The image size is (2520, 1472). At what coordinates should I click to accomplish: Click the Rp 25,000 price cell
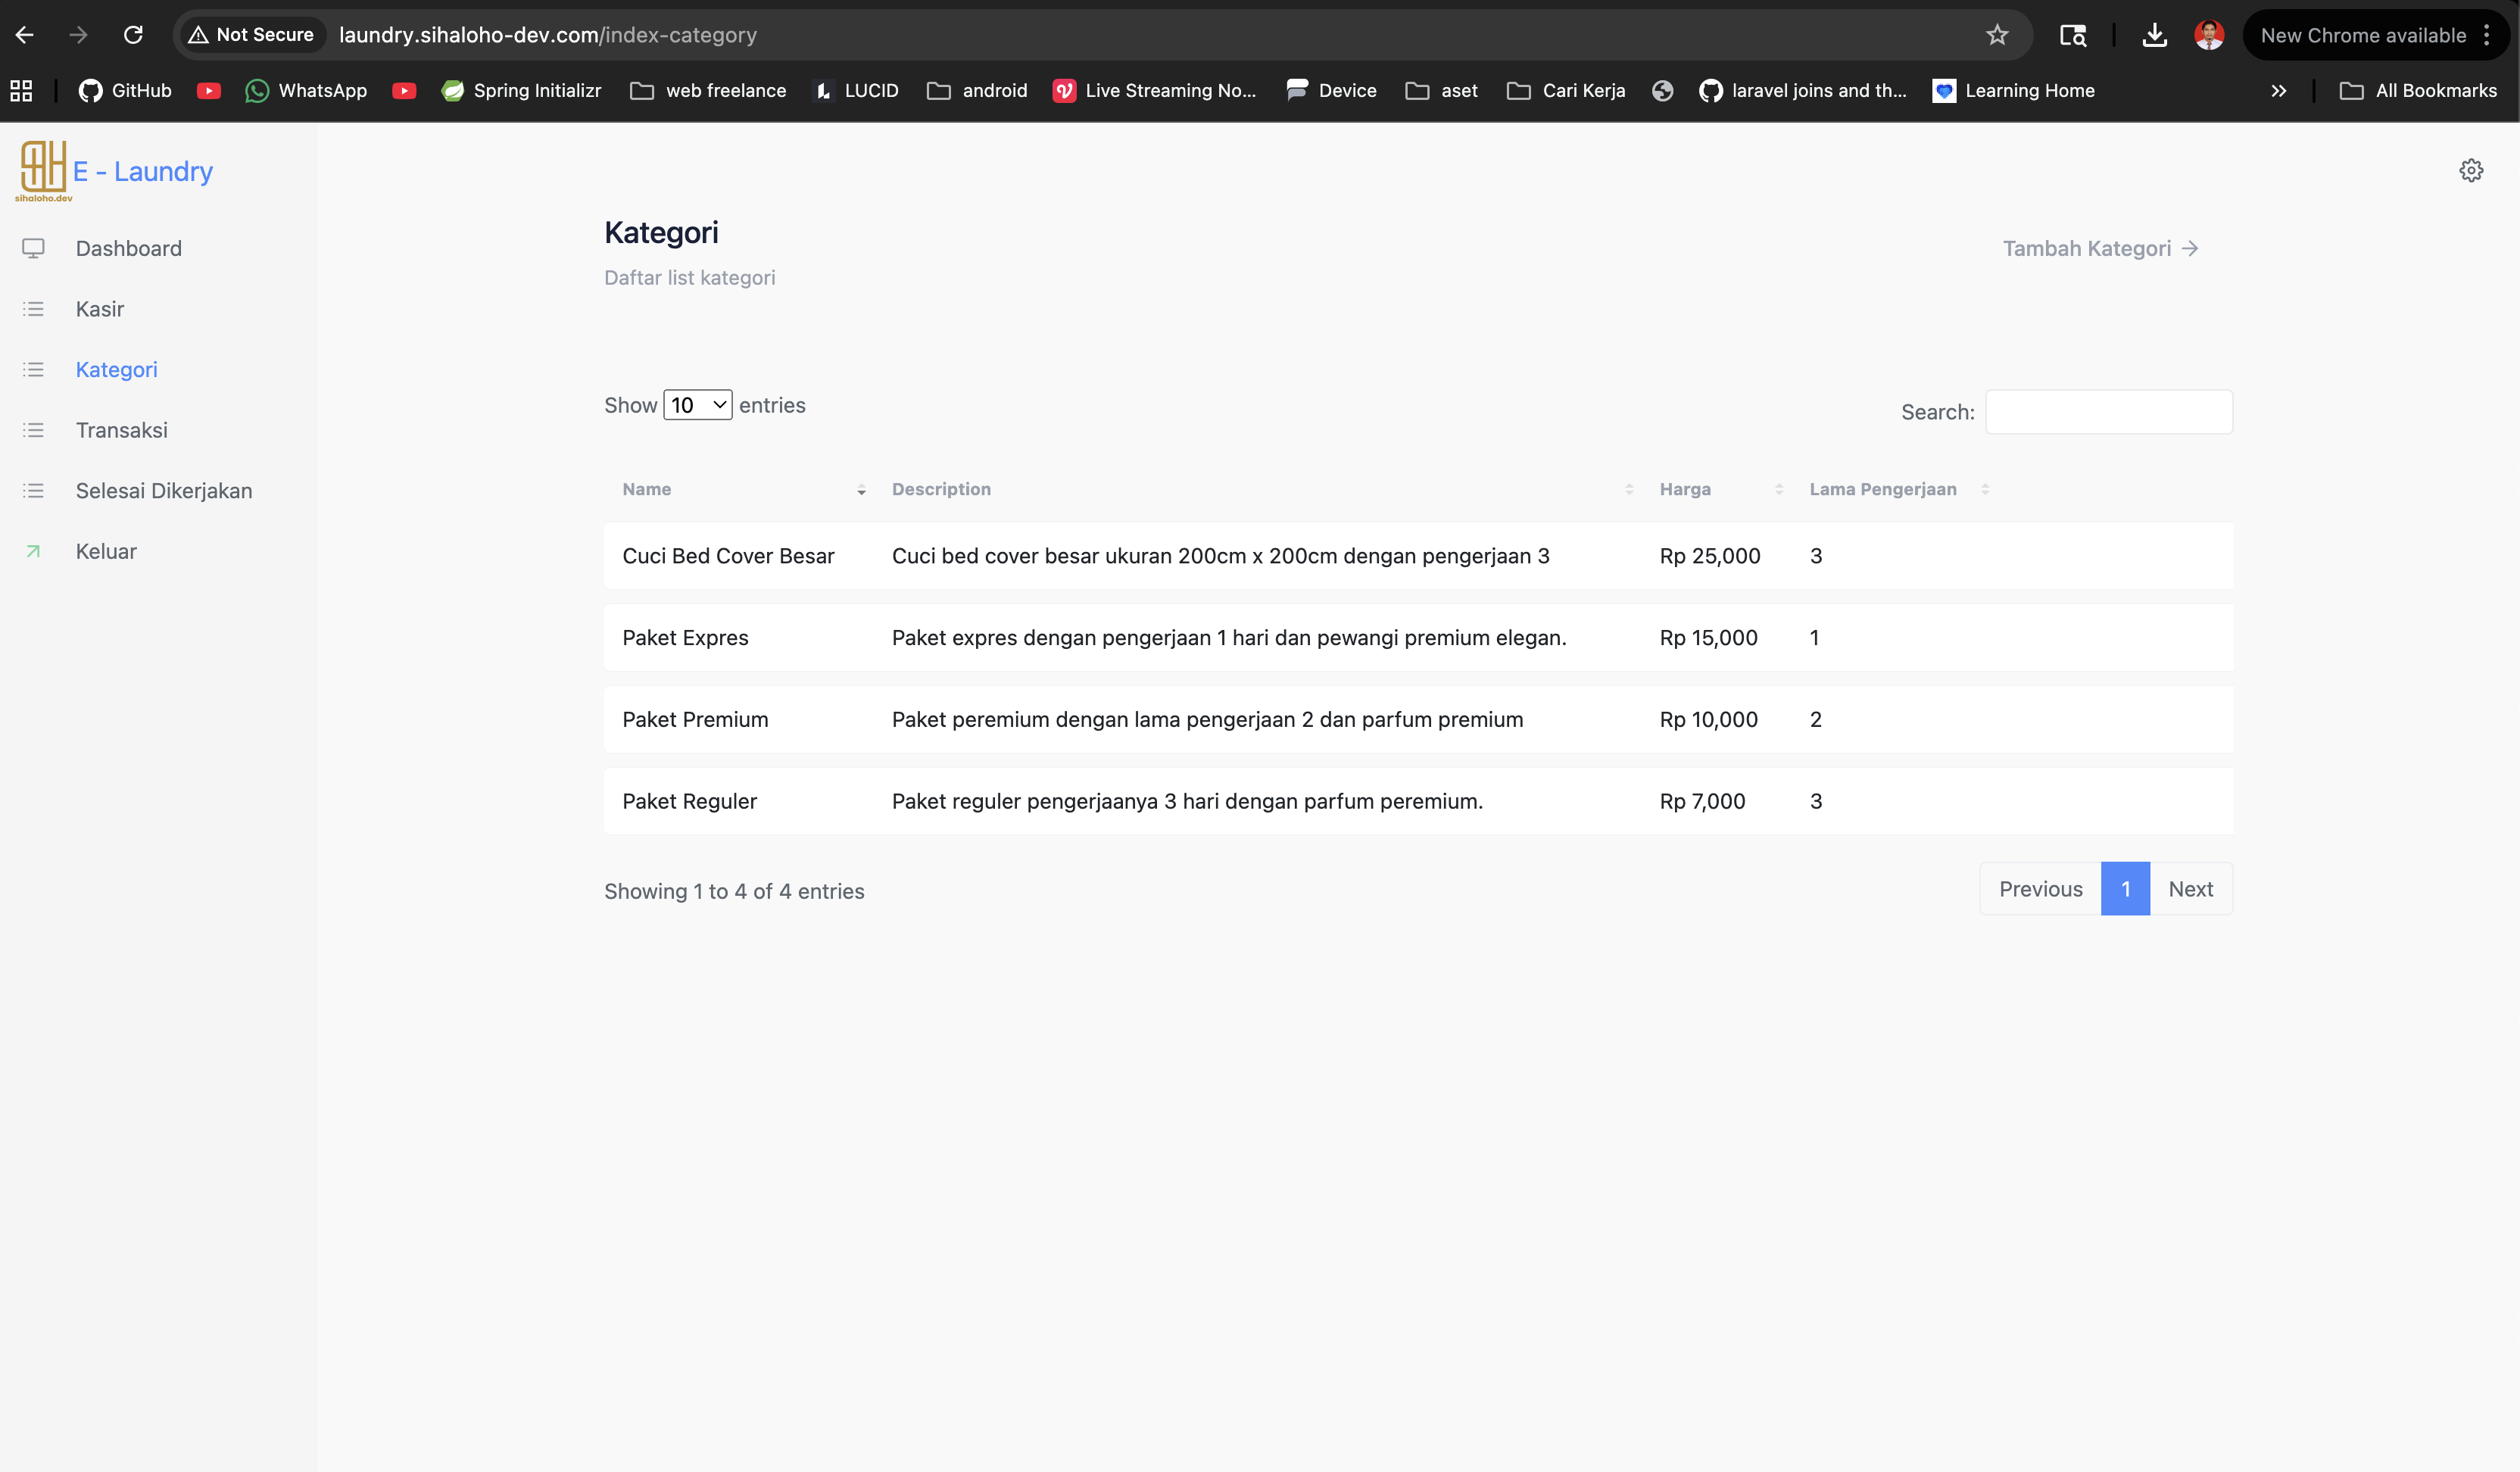[1710, 556]
